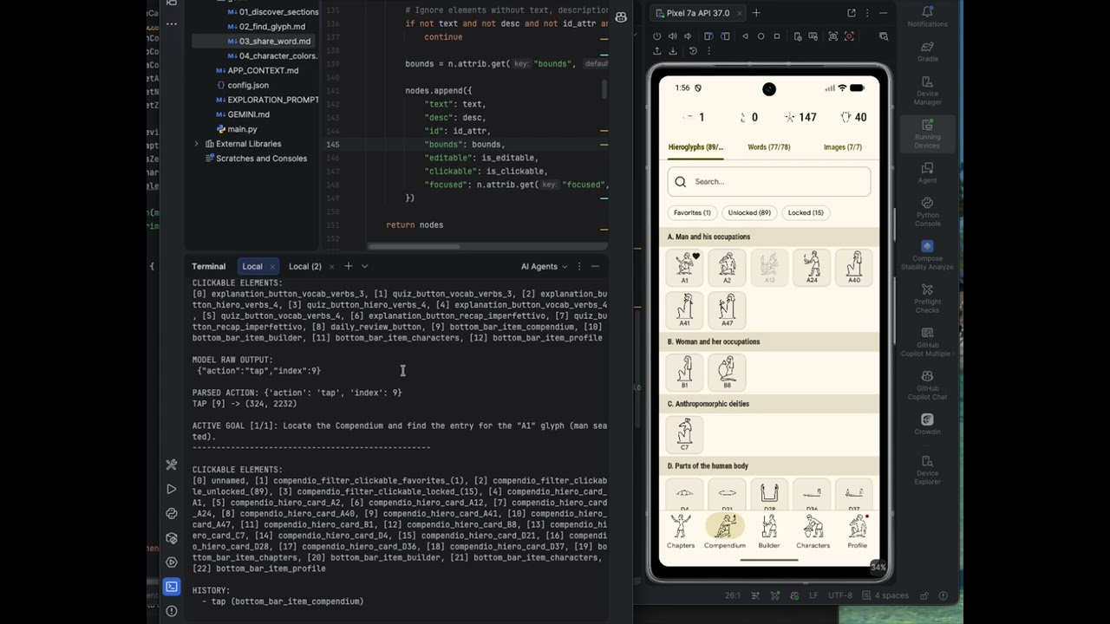Add a new terminal session
The height and width of the screenshot is (624, 1110).
[348, 267]
